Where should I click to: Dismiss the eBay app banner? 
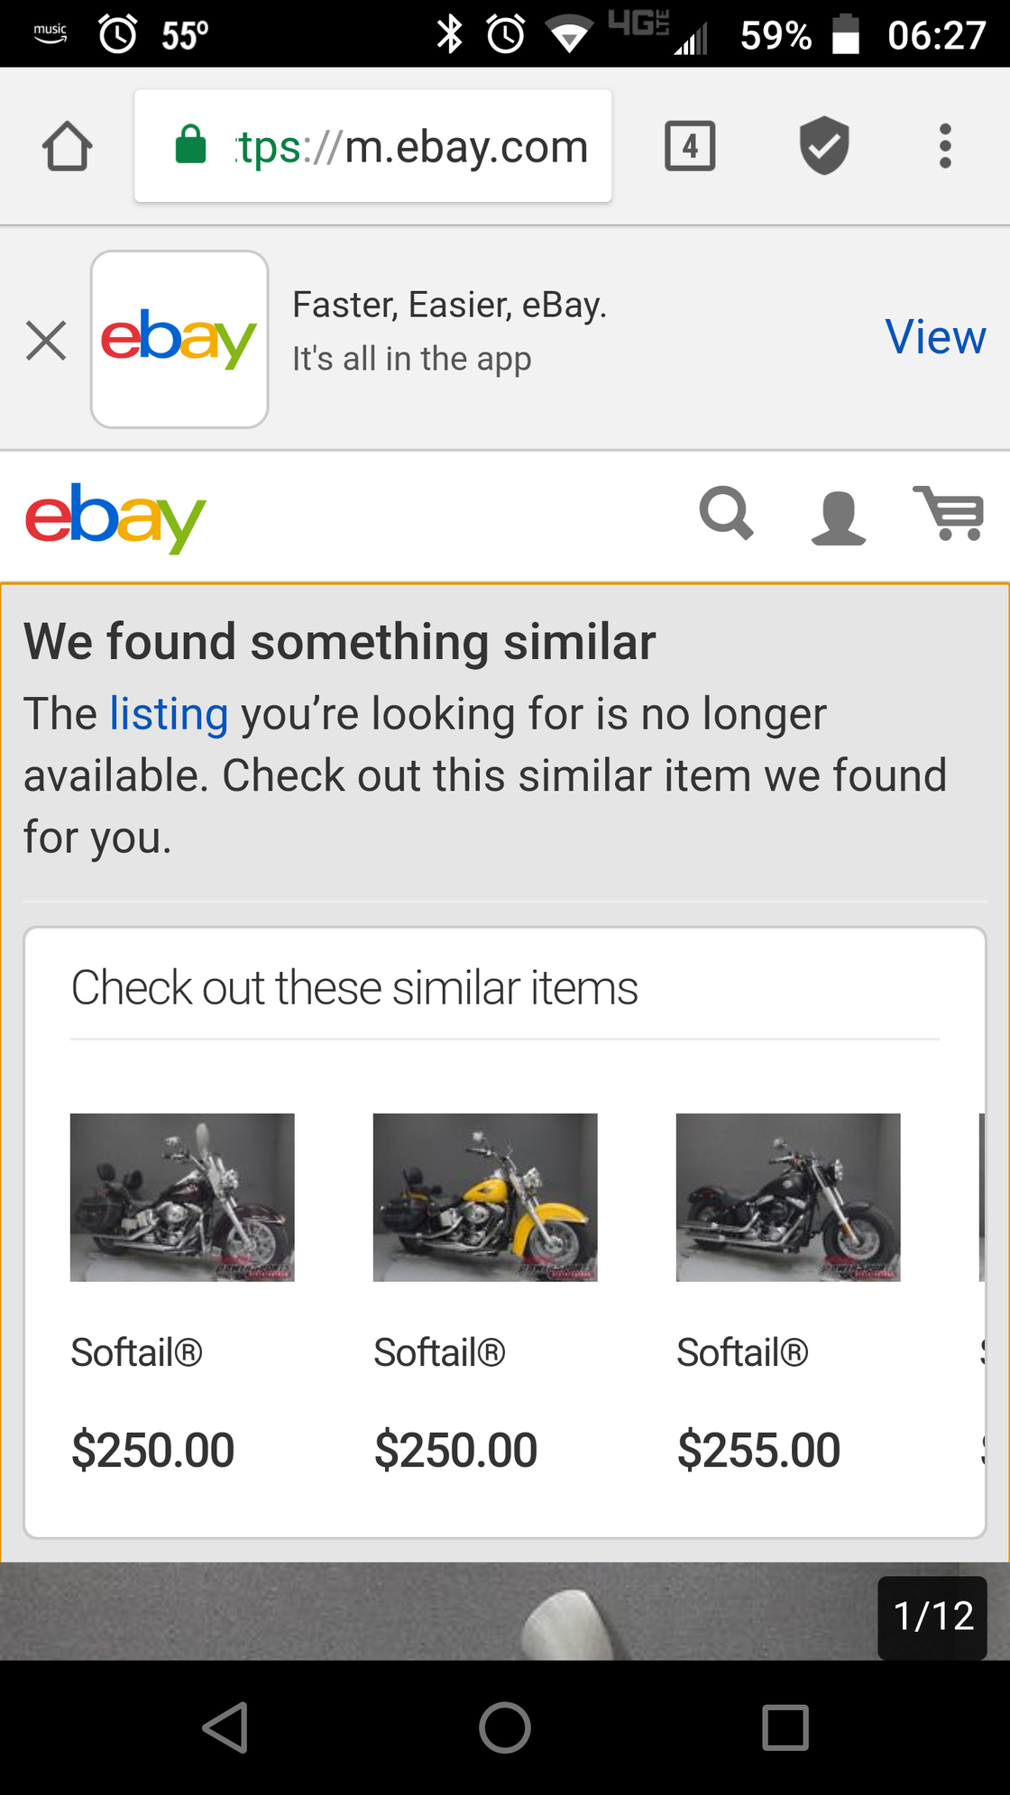(x=46, y=341)
